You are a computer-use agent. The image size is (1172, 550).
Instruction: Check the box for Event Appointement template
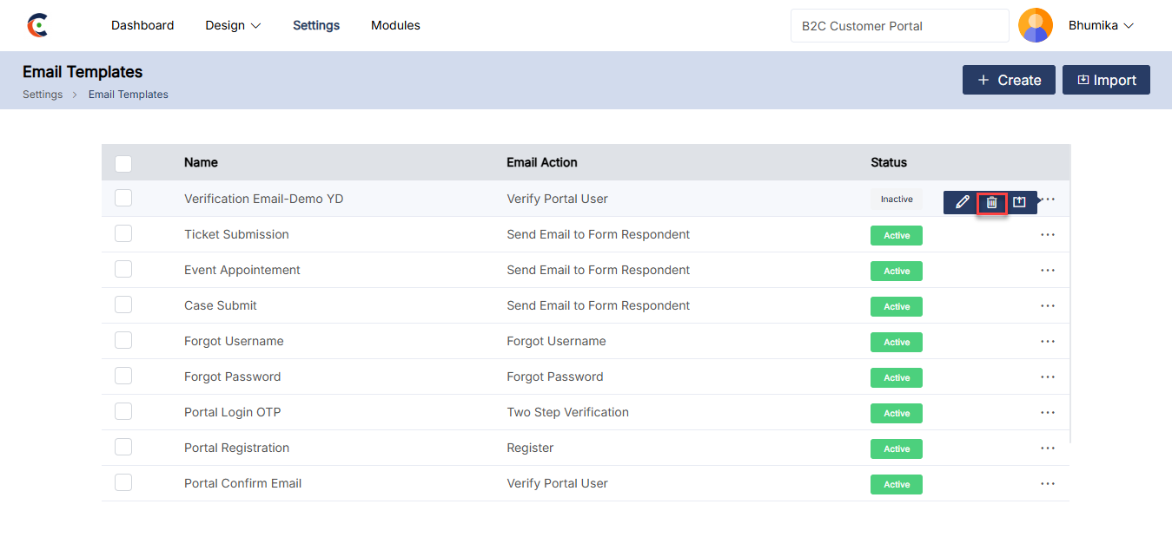(x=123, y=270)
